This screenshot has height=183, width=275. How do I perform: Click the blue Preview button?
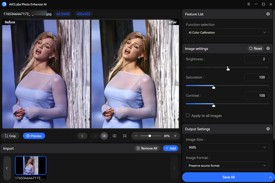tap(34, 136)
